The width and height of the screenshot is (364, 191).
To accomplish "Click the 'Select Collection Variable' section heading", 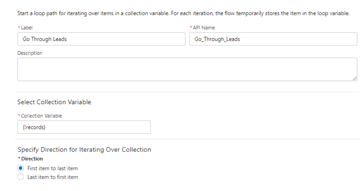I will coord(54,102).
